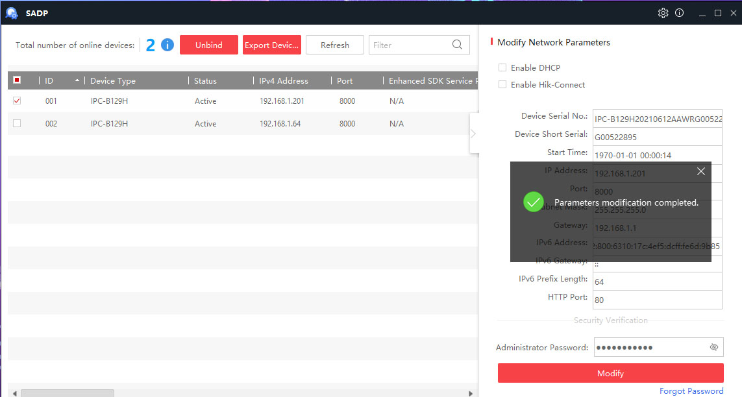Image resolution: width=742 pixels, height=397 pixels.
Task: Click the Device Type column header
Action: coord(112,81)
